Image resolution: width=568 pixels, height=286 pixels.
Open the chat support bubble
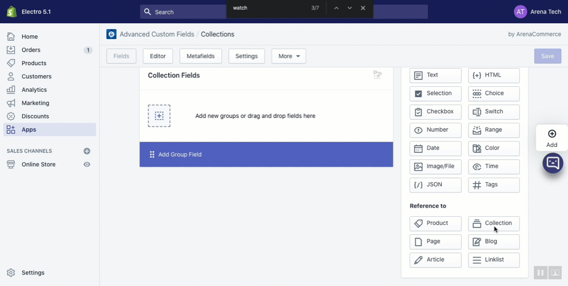click(553, 163)
